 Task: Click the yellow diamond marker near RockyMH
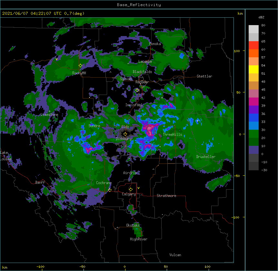pos(80,66)
